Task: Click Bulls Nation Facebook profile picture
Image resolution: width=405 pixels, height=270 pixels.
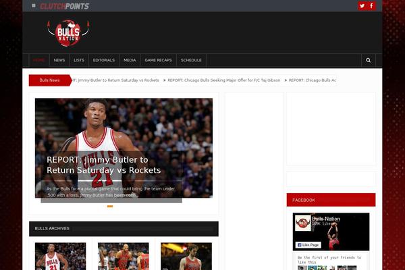Action: click(x=303, y=223)
